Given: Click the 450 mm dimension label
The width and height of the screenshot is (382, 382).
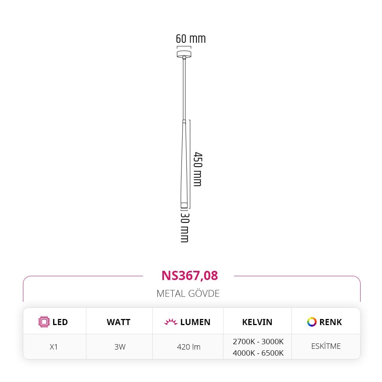Looking at the screenshot, I should click(x=197, y=169).
